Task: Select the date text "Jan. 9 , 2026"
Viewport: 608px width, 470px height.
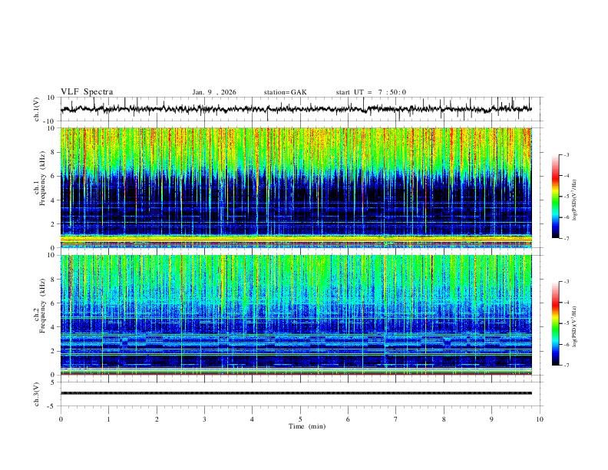Action: pos(214,92)
